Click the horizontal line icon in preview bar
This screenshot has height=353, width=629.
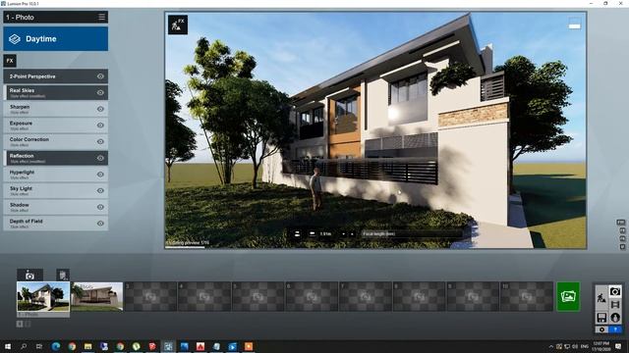pos(313,233)
